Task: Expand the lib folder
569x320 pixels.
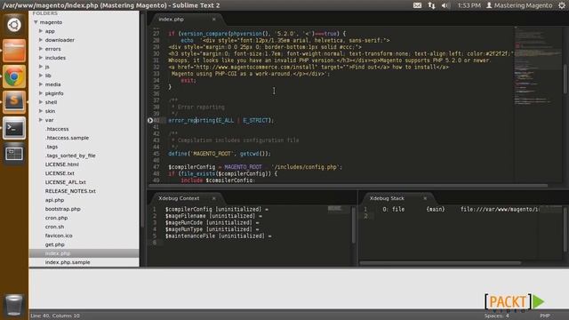Action: point(41,76)
